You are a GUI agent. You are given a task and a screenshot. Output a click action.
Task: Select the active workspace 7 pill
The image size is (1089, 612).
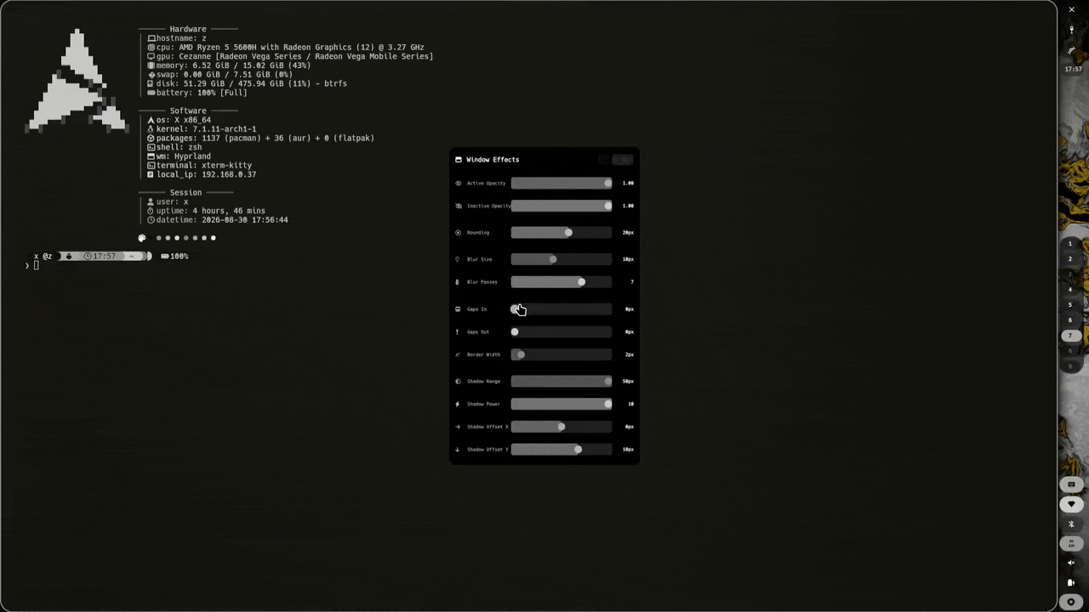pyautogui.click(x=1070, y=336)
